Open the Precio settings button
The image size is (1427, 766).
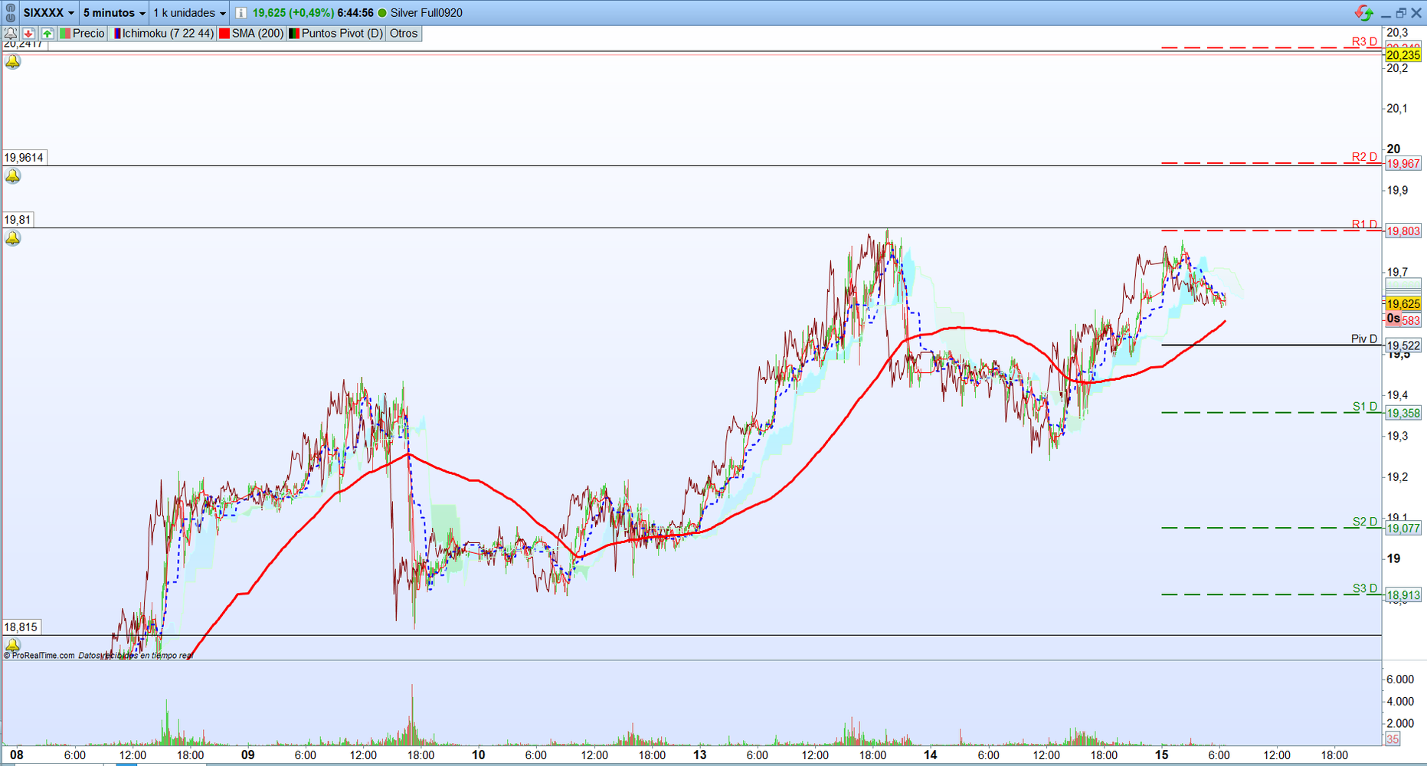click(83, 34)
